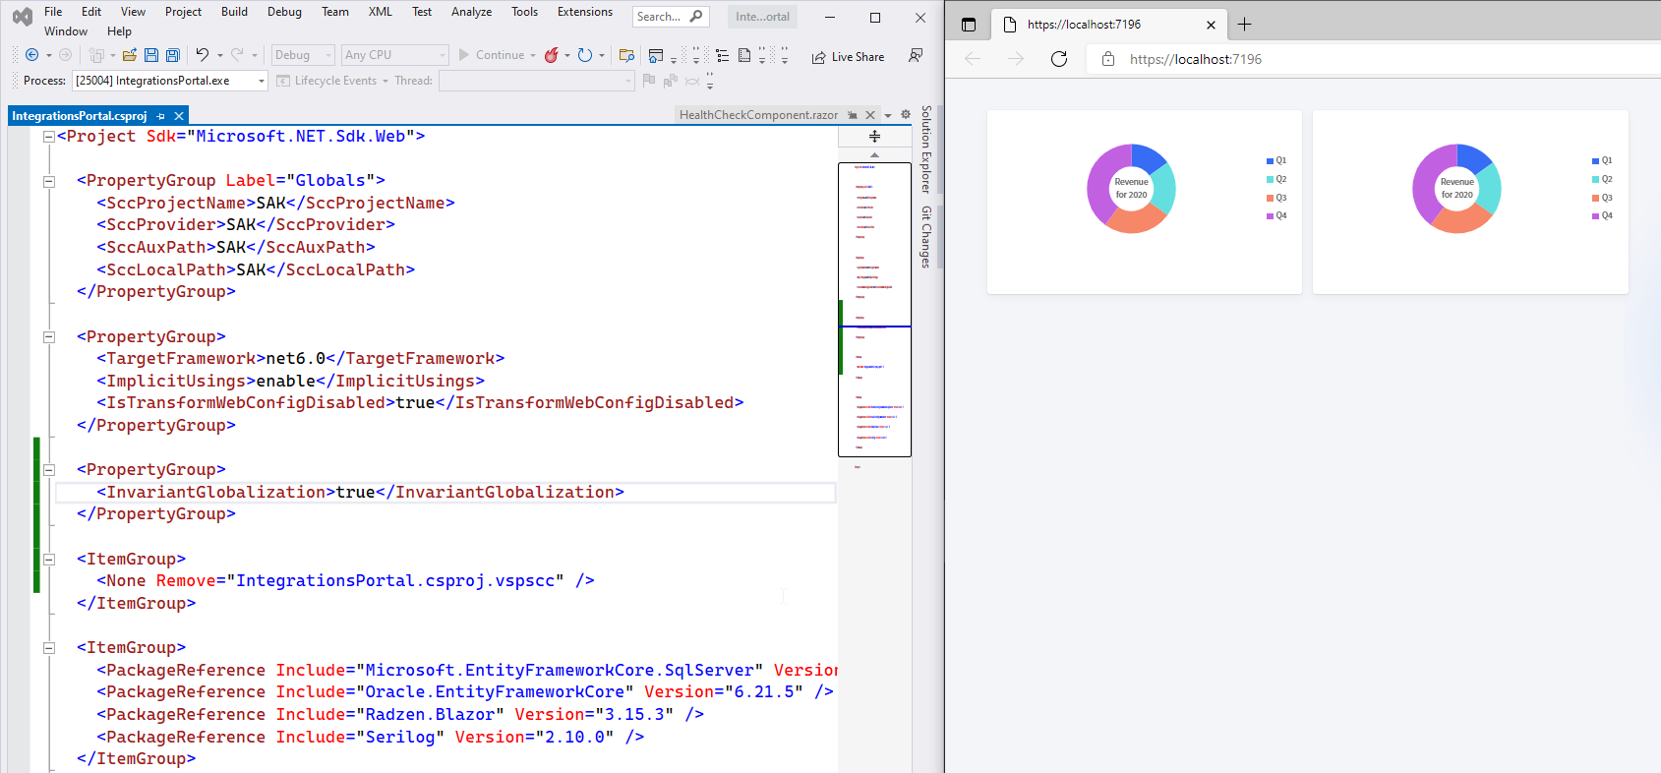Collapse the PropertyGroup Globals node
This screenshot has height=773, width=1661.
pyautogui.click(x=48, y=181)
